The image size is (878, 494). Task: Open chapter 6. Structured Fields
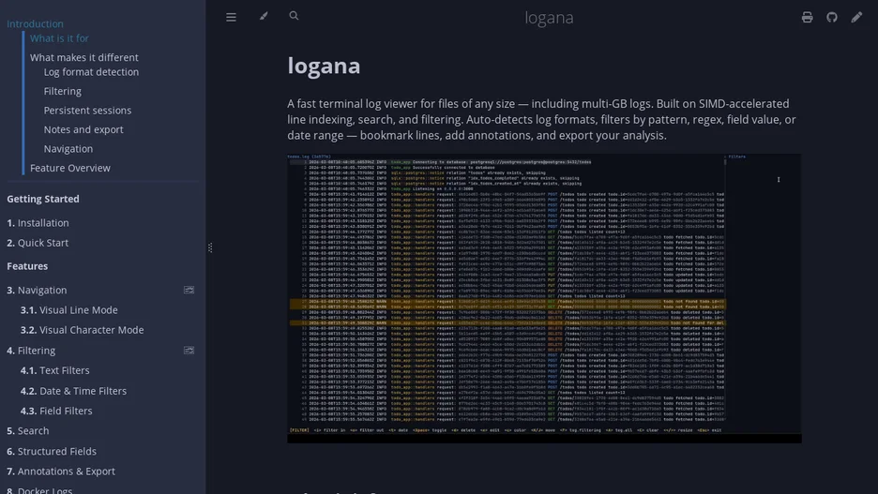pos(52,451)
